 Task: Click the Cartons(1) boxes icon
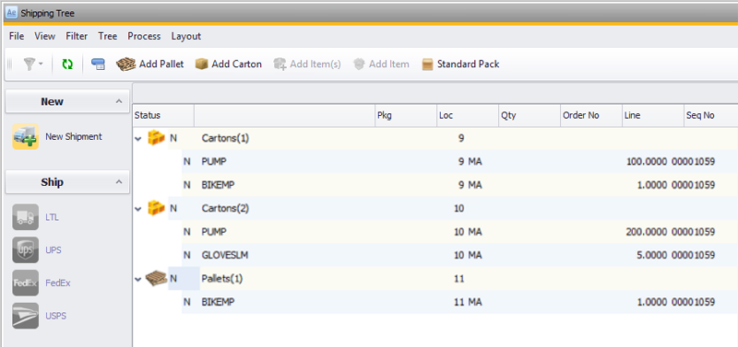[x=156, y=138]
